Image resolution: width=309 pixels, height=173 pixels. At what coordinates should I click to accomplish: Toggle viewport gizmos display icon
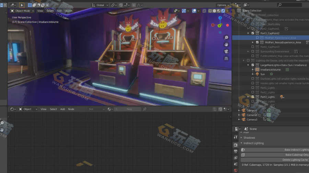184,11
